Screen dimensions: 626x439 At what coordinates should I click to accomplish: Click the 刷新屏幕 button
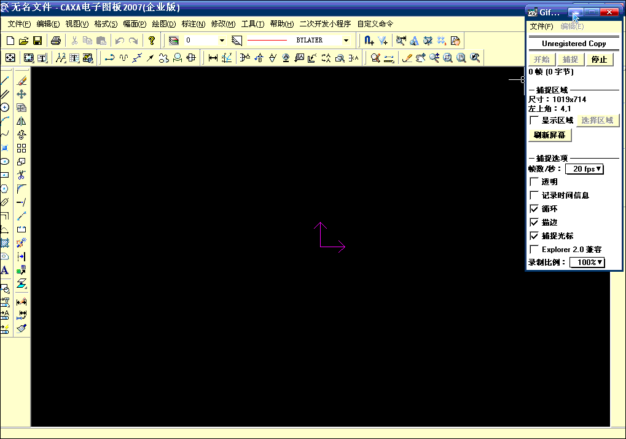550,135
